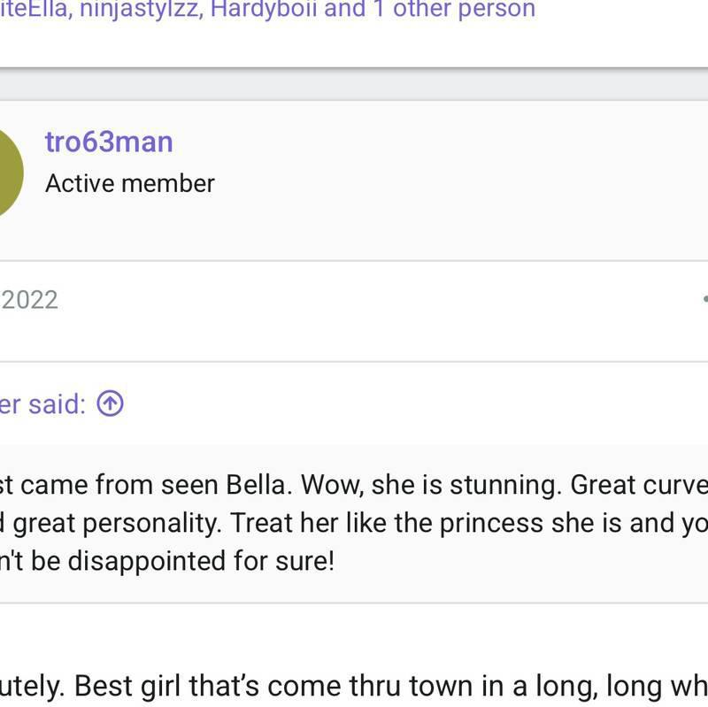This screenshot has height=707, width=708.
Task: Open tro63man's olive avatar
Action: pos(7,173)
